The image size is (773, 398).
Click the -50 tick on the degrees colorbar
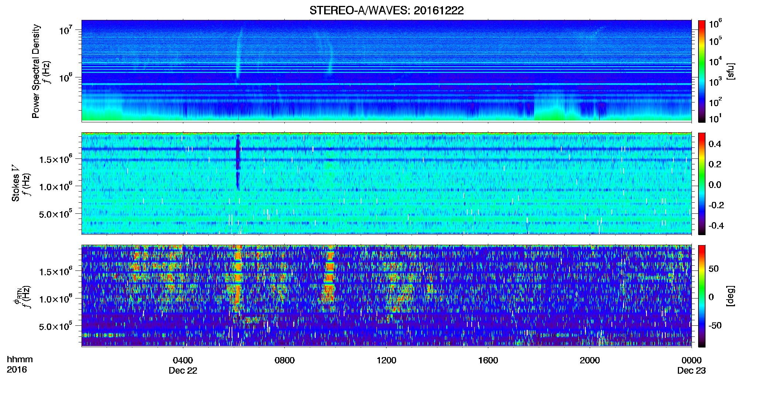pos(715,325)
